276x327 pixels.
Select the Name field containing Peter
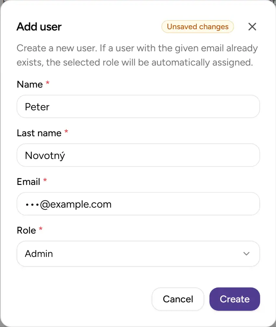(x=138, y=106)
